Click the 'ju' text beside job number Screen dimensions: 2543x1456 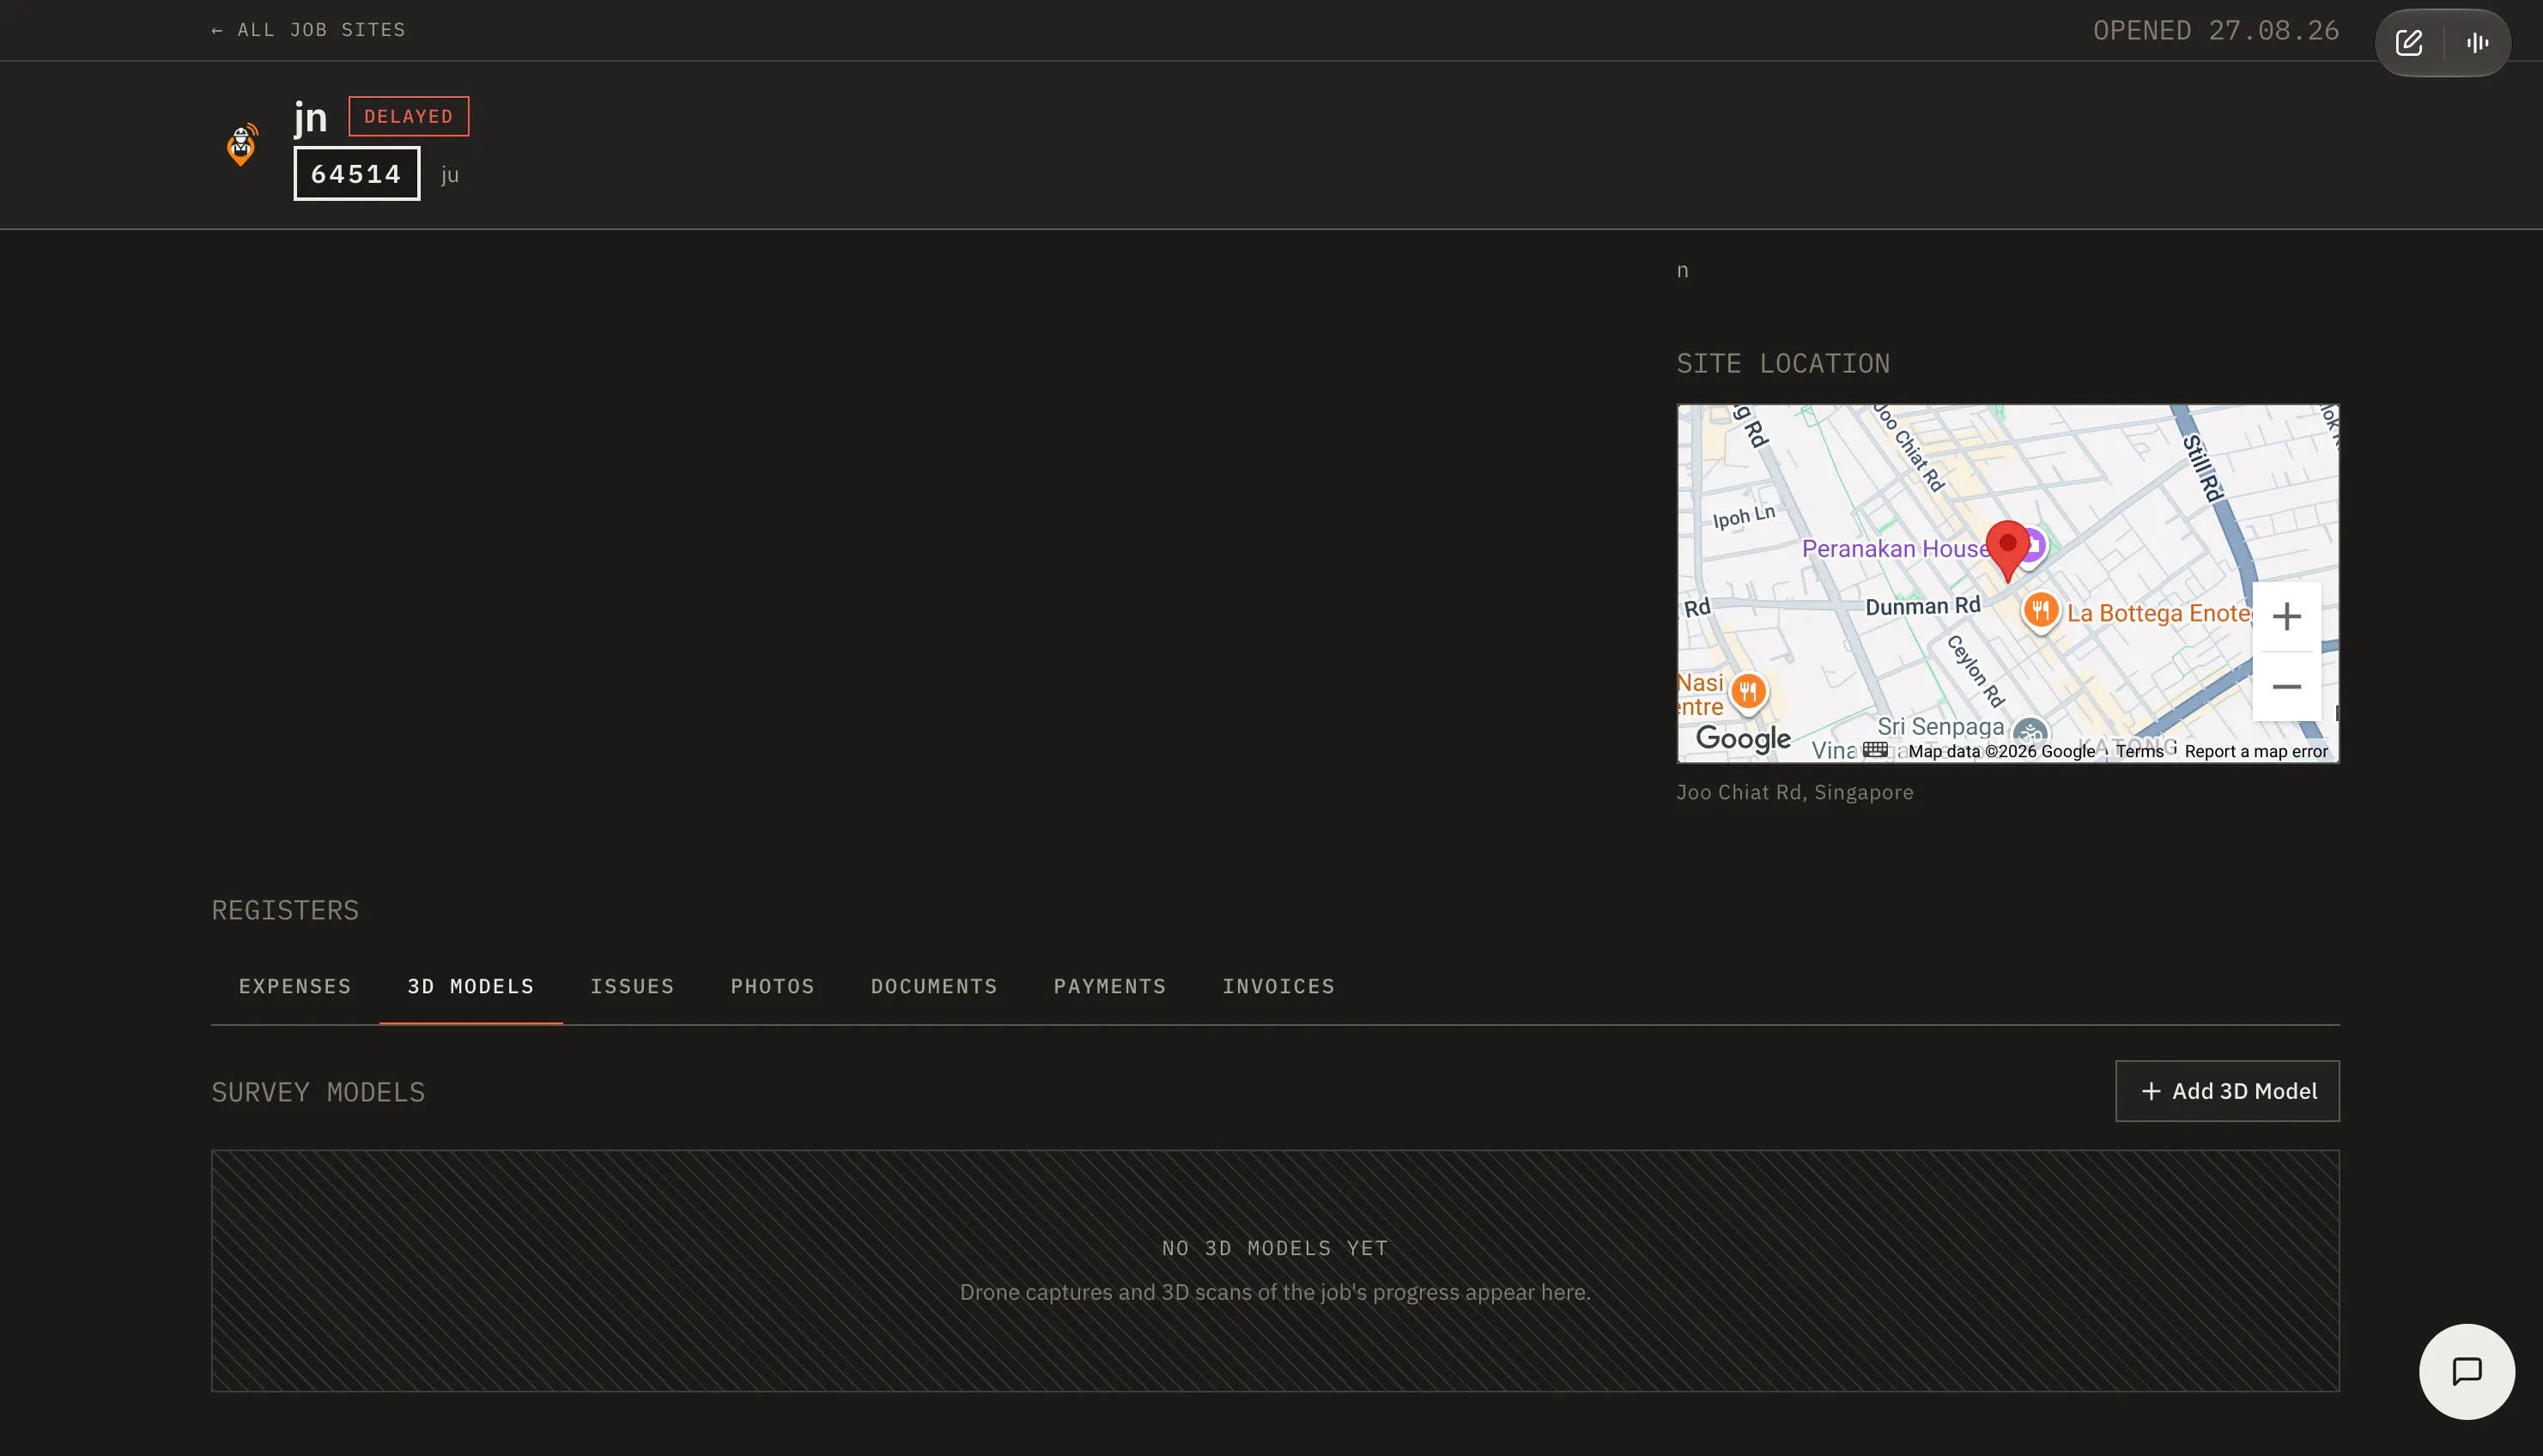point(450,175)
